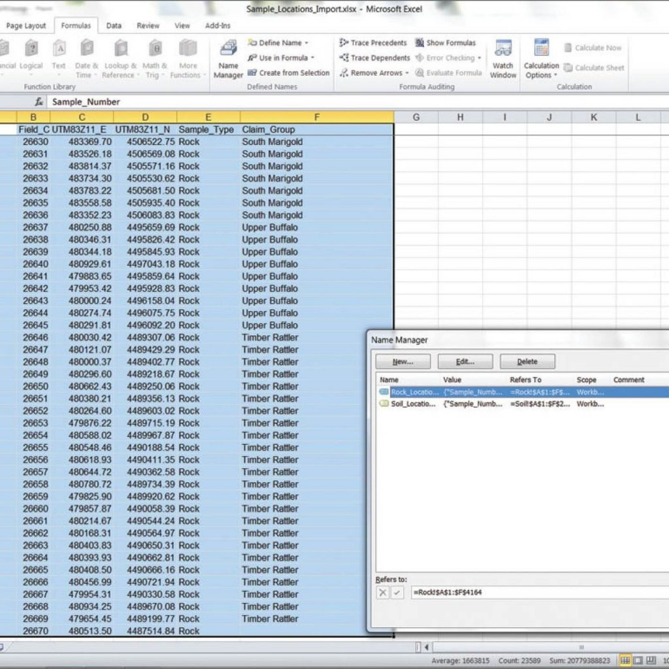Select column G header
The width and height of the screenshot is (669, 669).
point(416,118)
